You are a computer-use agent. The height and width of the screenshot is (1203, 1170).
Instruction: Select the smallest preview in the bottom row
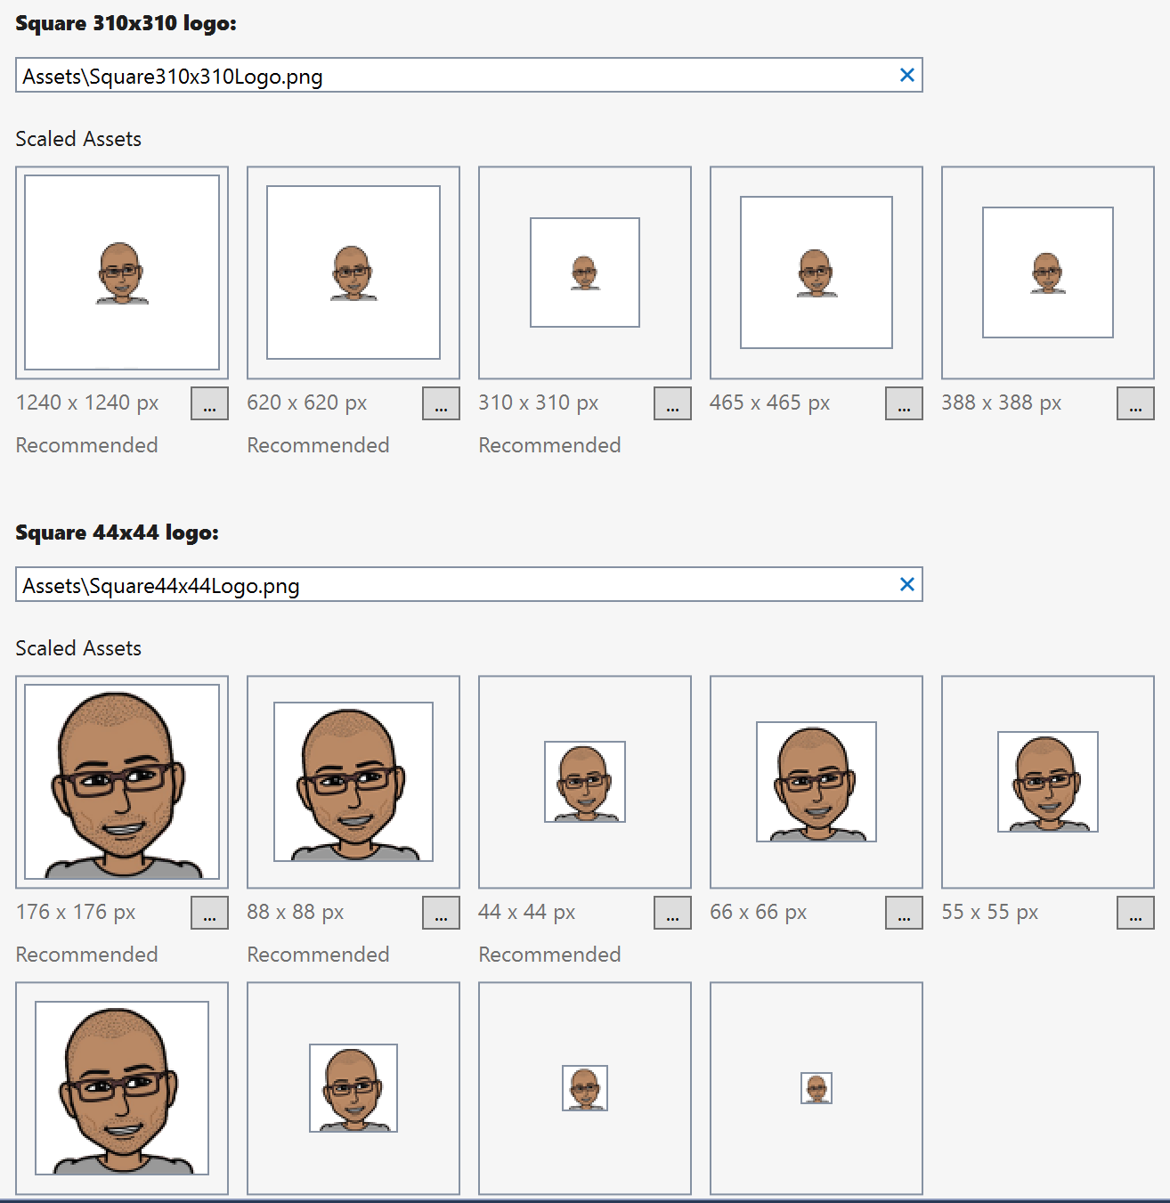[x=815, y=1087]
